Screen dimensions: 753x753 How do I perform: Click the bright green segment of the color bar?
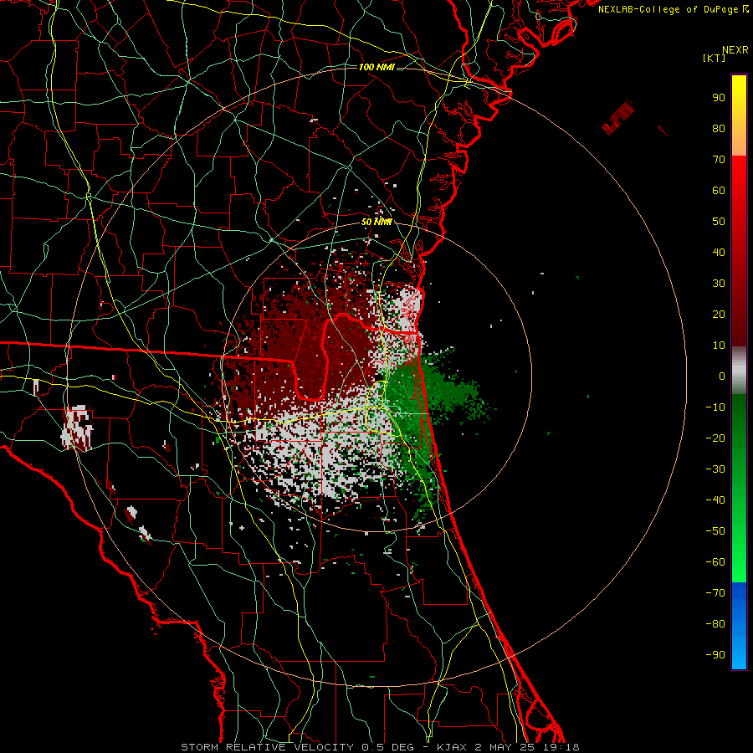tap(739, 528)
